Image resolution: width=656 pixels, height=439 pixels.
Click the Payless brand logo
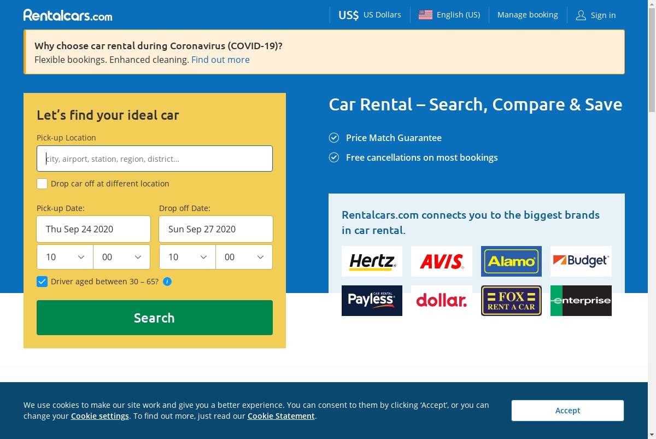point(372,301)
